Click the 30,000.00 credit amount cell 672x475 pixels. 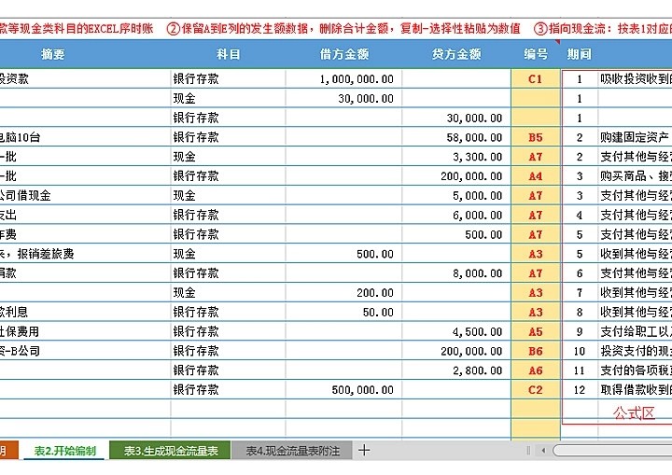click(456, 118)
